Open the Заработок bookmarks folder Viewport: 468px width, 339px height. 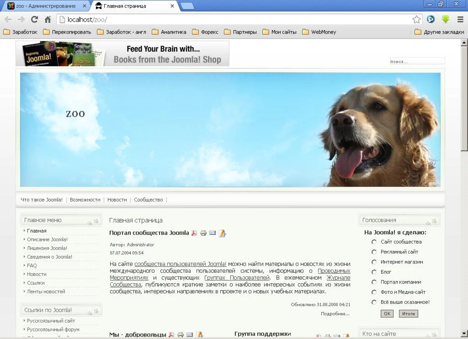click(21, 32)
